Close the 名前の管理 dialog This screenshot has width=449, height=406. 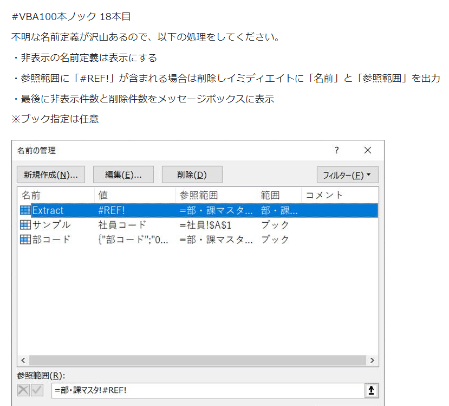tap(368, 150)
